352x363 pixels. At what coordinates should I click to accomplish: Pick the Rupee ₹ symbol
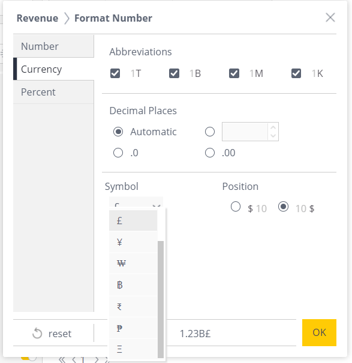133,307
